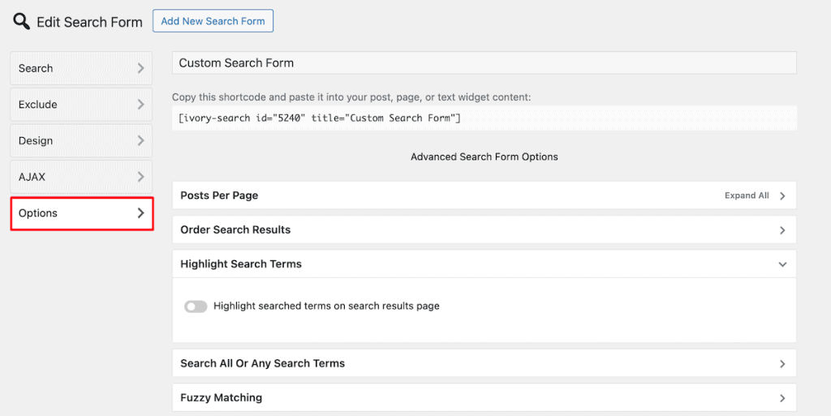Viewport: 831px width, 416px height.
Task: Click 'Highlight searched terms on search results page' label
Action: click(x=326, y=306)
